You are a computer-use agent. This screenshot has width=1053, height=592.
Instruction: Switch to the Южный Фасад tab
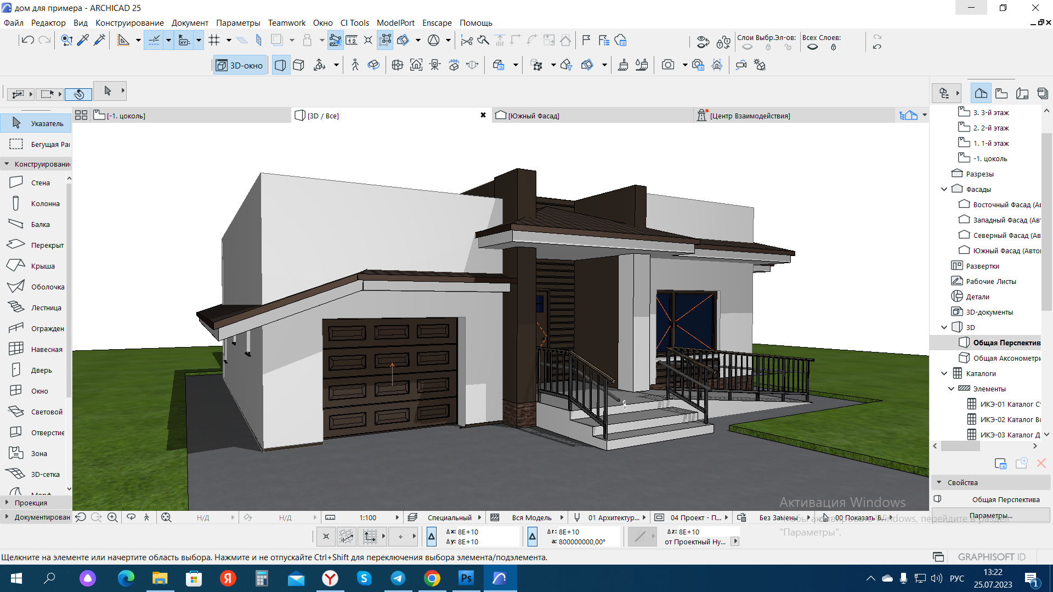coord(533,116)
